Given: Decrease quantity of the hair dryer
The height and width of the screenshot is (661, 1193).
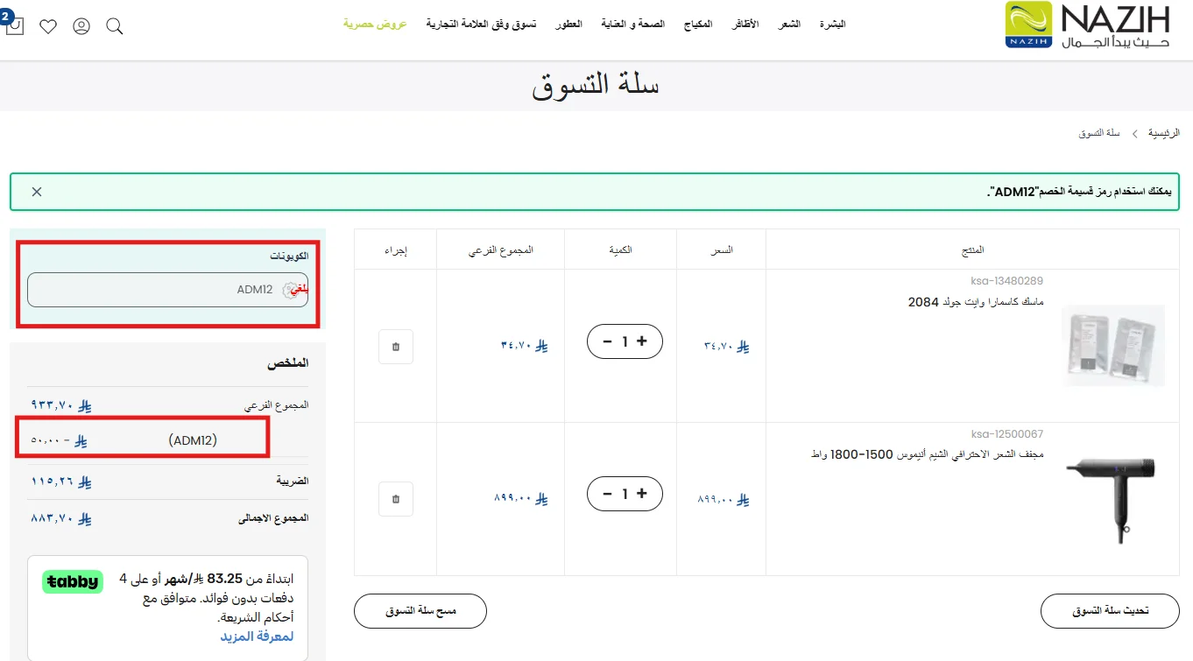Looking at the screenshot, I should (x=608, y=494).
